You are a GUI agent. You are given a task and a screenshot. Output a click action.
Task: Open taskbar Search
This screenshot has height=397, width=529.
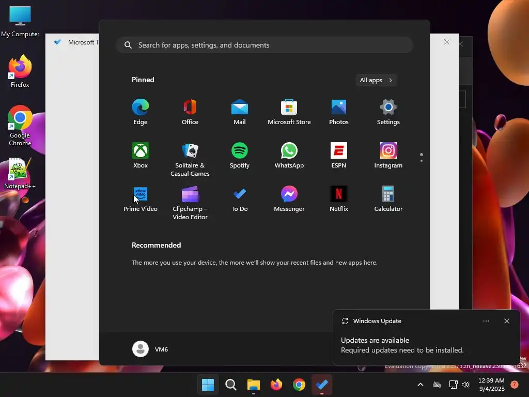coord(231,385)
